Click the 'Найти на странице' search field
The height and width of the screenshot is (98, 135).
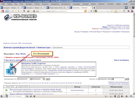(x=16, y=96)
